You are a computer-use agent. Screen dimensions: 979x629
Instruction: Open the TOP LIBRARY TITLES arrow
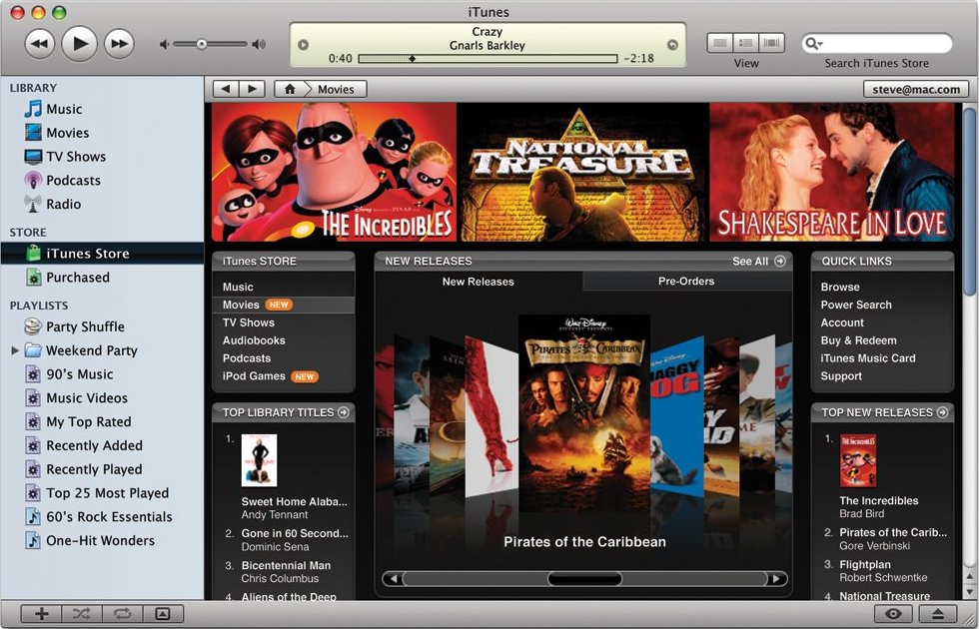344,412
